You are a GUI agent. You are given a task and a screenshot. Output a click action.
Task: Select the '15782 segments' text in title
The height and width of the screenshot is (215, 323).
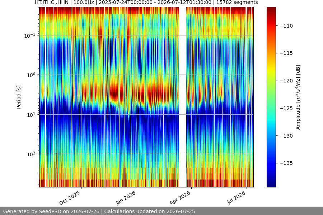coord(237,3)
